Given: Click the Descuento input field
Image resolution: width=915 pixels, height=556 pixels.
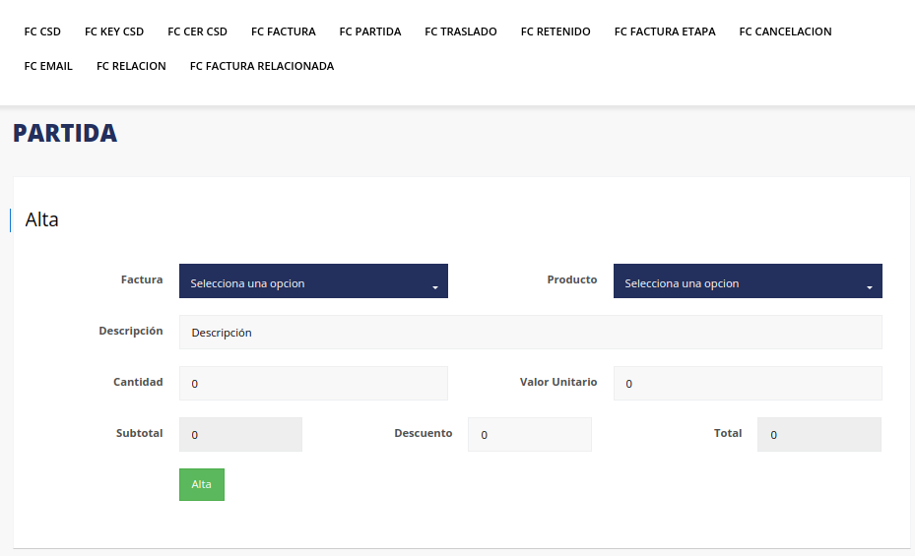Looking at the screenshot, I should point(530,435).
